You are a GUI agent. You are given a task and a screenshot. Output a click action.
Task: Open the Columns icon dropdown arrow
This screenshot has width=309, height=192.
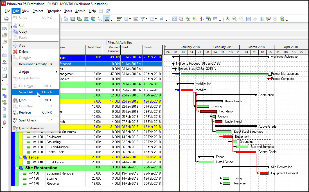[x=130, y=19]
